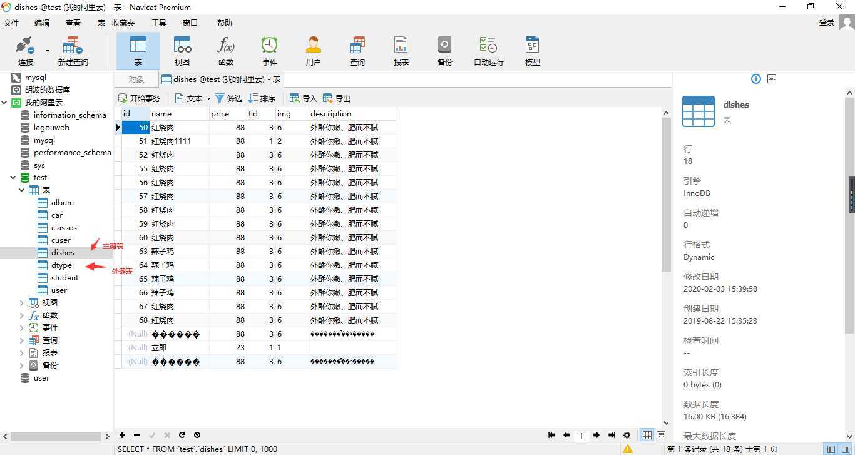Open the 帮助 menu
The image size is (855, 455).
[x=224, y=23]
